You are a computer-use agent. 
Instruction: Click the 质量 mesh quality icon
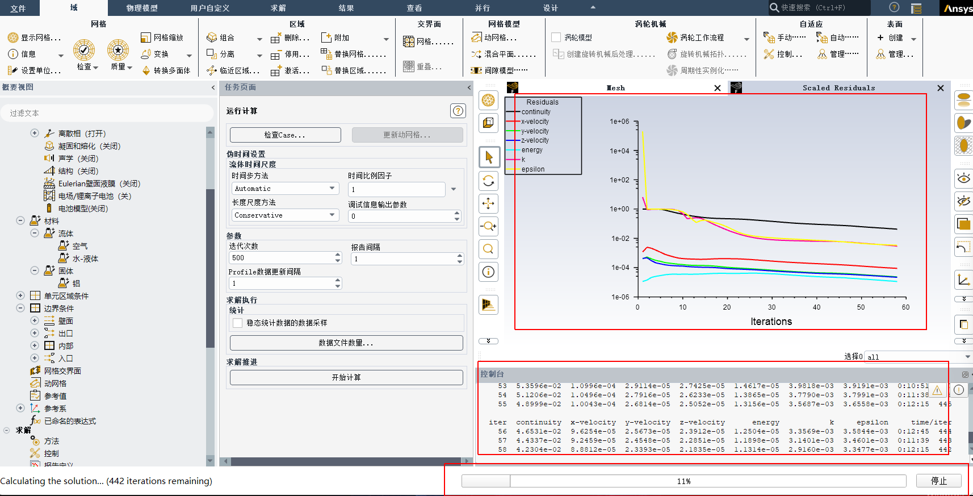(x=118, y=51)
